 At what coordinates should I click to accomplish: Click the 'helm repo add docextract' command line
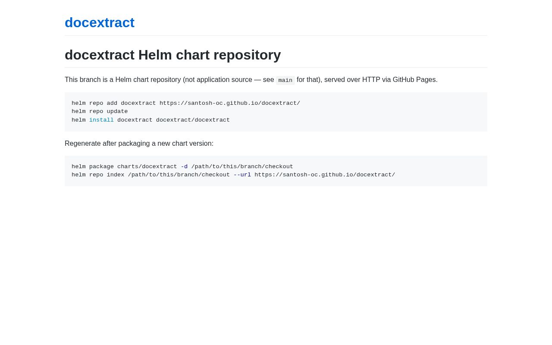pyautogui.click(x=186, y=103)
